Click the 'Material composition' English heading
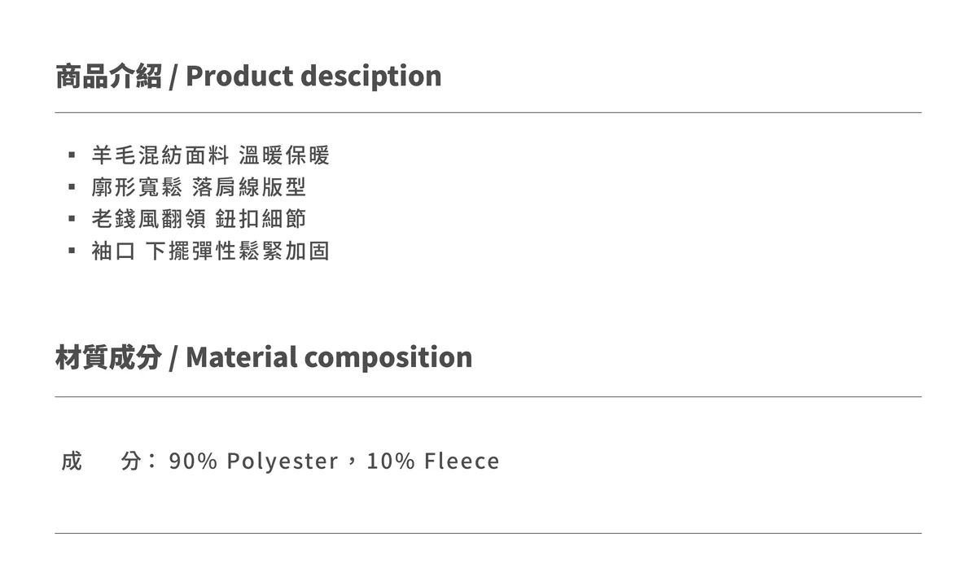Screen dimensions: 977x573 click(x=329, y=357)
